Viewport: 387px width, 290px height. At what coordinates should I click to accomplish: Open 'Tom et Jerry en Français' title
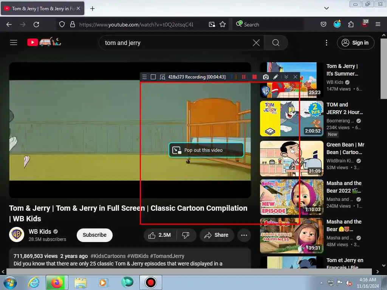(x=345, y=263)
